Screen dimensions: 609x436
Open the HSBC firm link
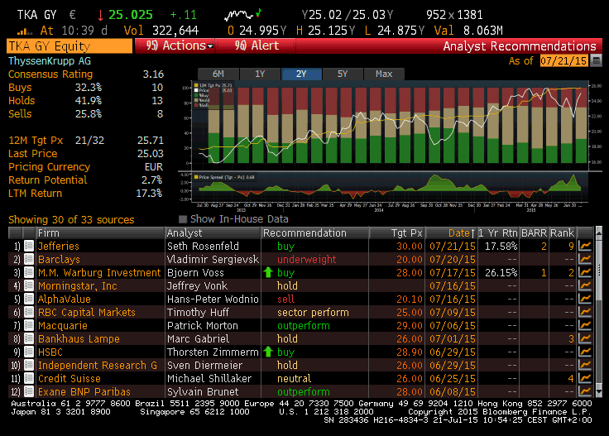[x=50, y=352]
